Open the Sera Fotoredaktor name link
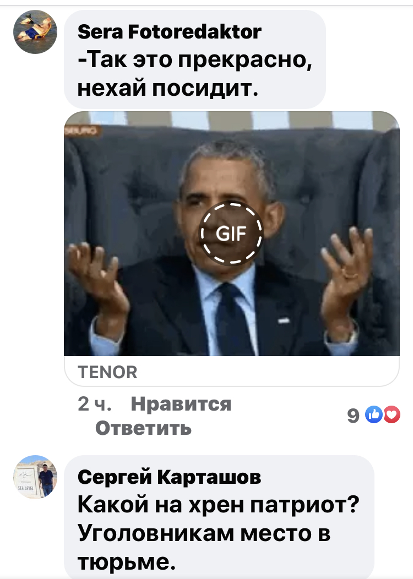The height and width of the screenshot is (579, 413). [170, 32]
